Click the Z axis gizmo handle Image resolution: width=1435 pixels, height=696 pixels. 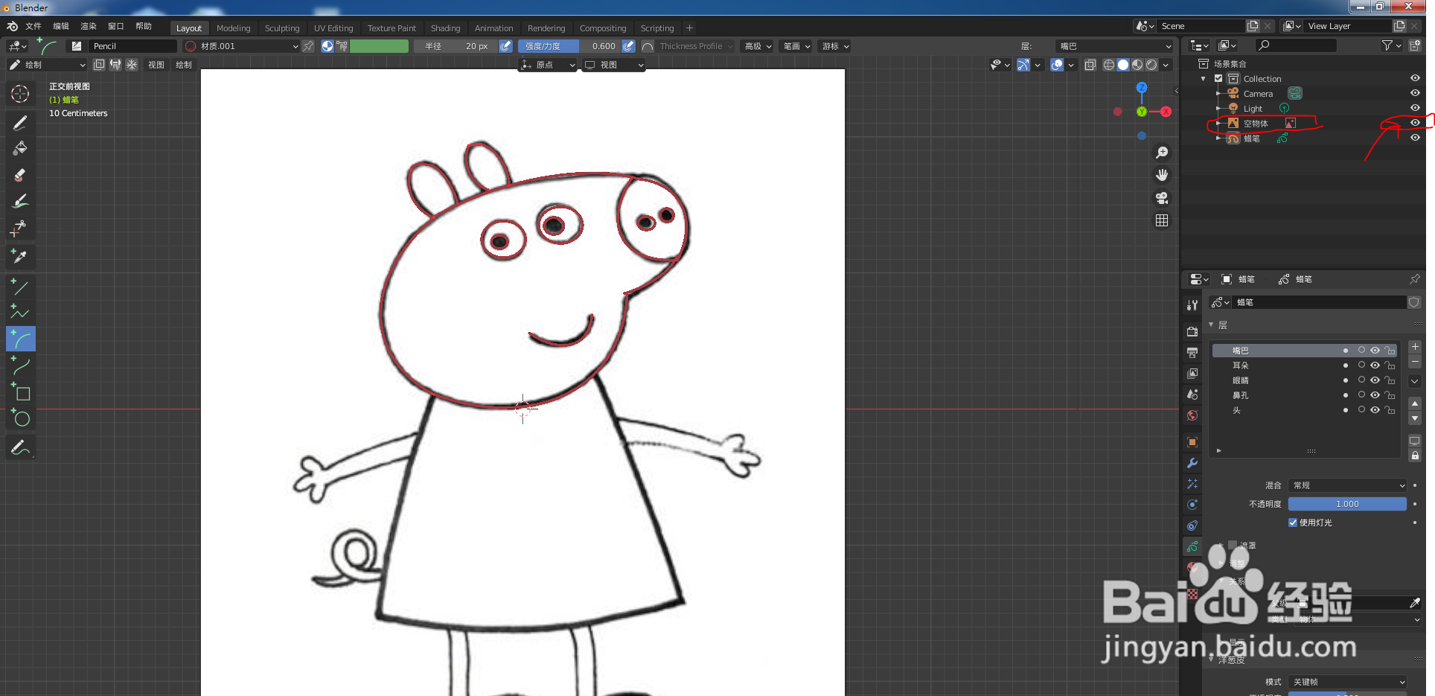1142,88
